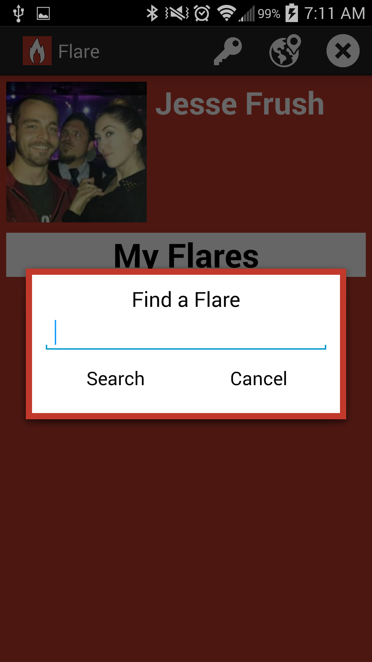Tap the round X icon in toolbar
372x662 pixels.
343,51
